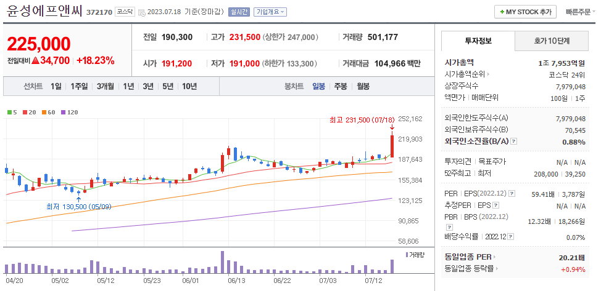Click the 배당수익률 value 0.07%
Image resolution: width=601 pixels, height=291 pixels.
point(576,237)
